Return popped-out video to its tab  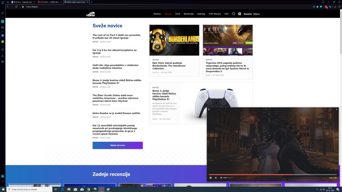pos(209,109)
